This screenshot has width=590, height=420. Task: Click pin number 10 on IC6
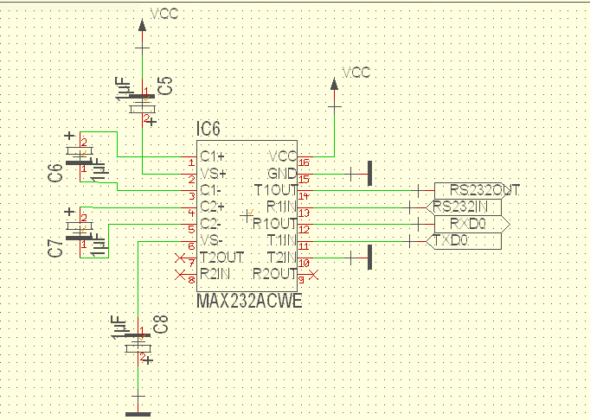(x=304, y=264)
